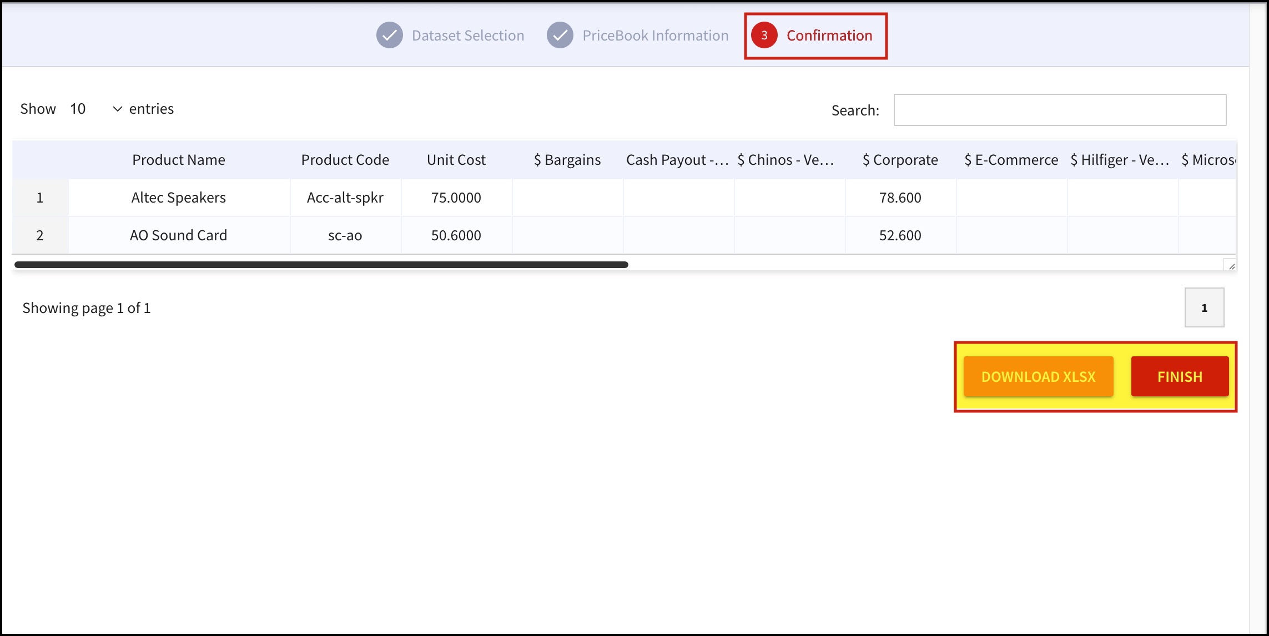The image size is (1269, 636).
Task: Sort by Product Code column header
Action: pos(345,160)
